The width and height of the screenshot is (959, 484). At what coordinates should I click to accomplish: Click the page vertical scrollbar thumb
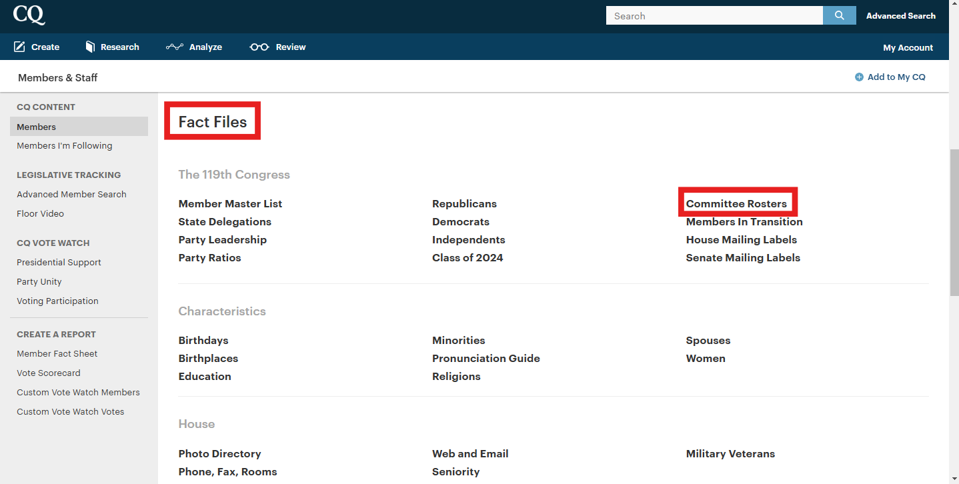click(954, 223)
